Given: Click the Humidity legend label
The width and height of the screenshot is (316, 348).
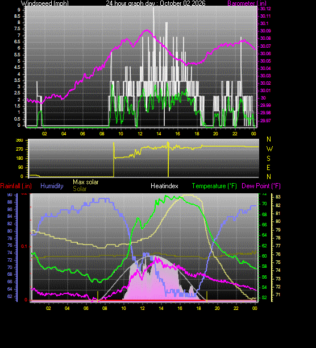Looking at the screenshot, I should click(x=52, y=186).
